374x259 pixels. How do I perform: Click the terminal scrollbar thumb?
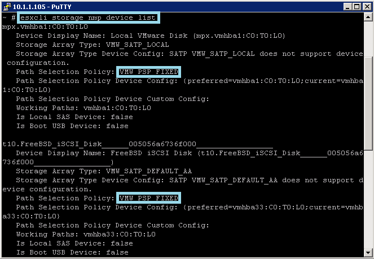(x=368, y=103)
